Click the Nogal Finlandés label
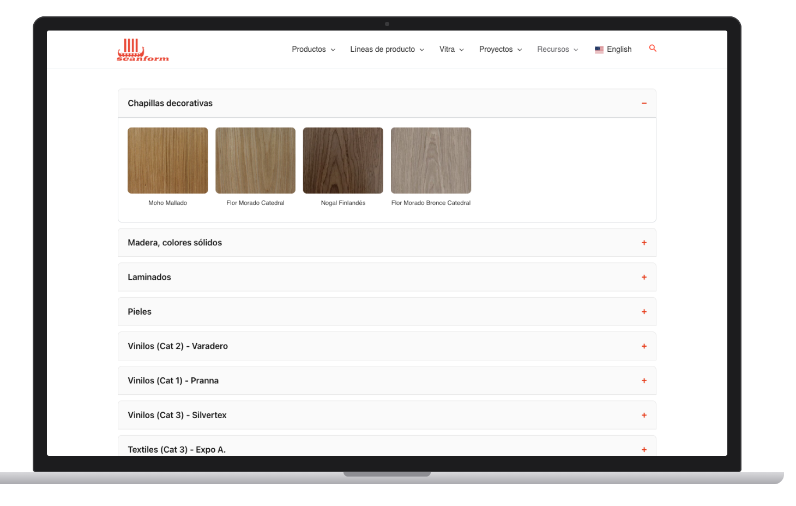The width and height of the screenshot is (796, 506). click(x=343, y=203)
